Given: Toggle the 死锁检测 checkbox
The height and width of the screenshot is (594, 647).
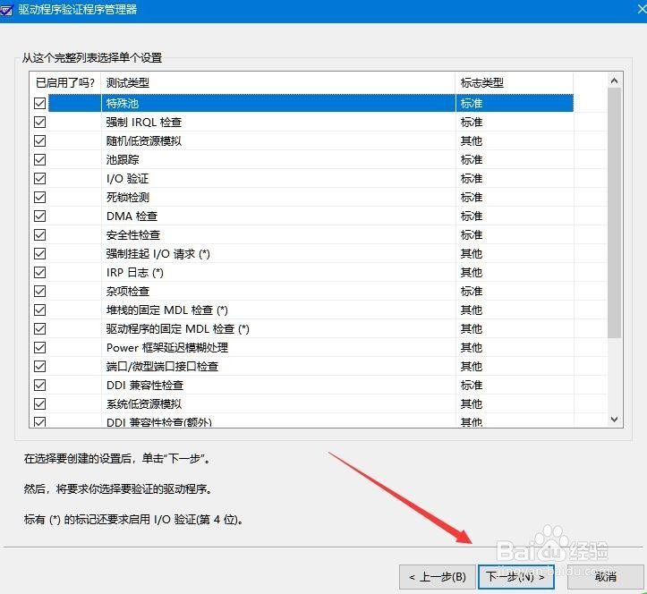Looking at the screenshot, I should [x=39, y=197].
